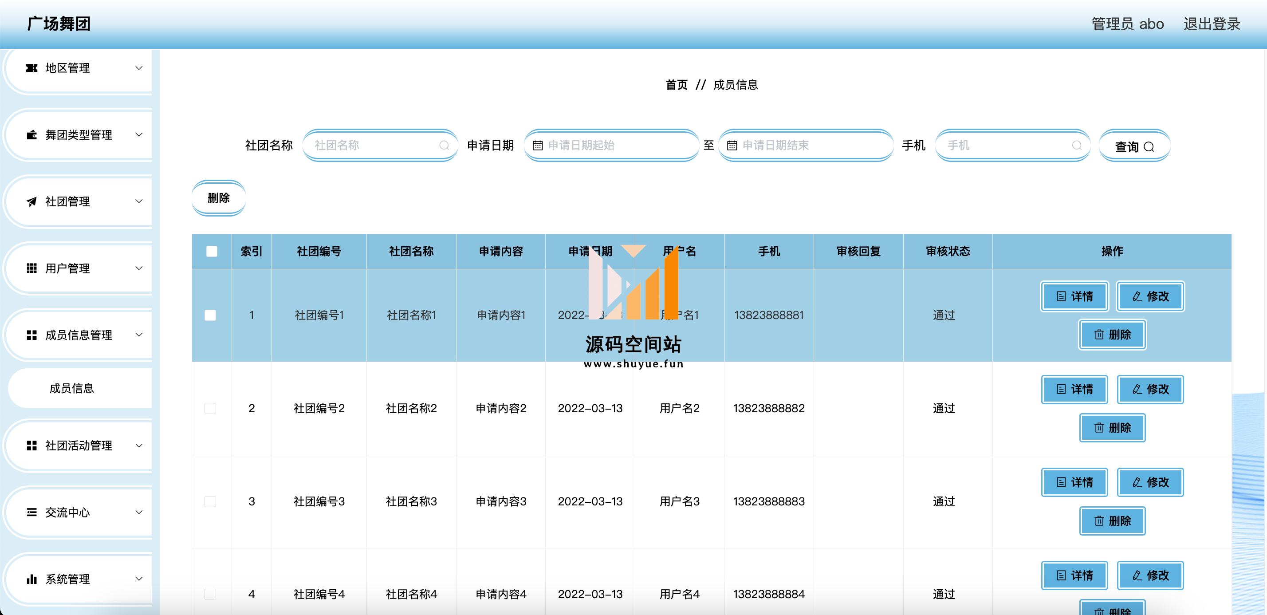The width and height of the screenshot is (1267, 615).
Task: Click phone cell 13823888882
Action: coord(769,408)
